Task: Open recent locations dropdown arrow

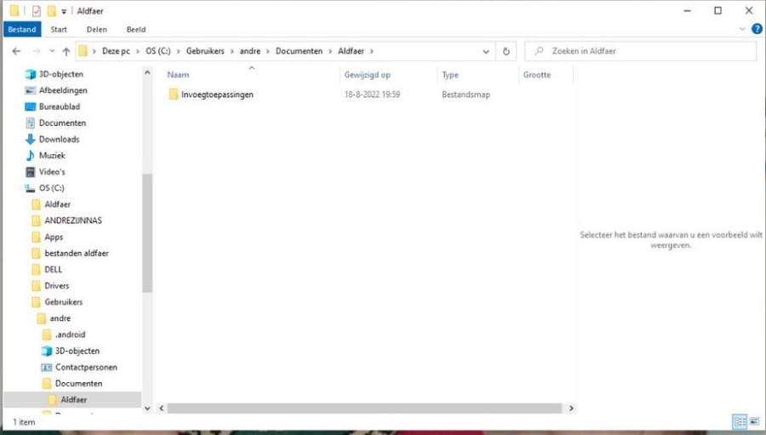Action: pos(51,51)
